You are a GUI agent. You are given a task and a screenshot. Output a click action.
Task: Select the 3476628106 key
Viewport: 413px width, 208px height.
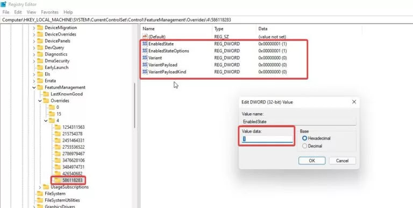pyautogui.click(x=74, y=160)
